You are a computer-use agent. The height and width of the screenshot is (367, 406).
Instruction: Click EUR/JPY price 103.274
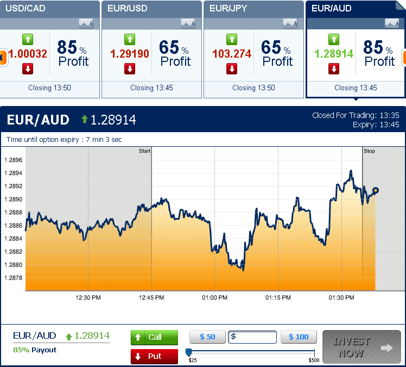point(232,54)
